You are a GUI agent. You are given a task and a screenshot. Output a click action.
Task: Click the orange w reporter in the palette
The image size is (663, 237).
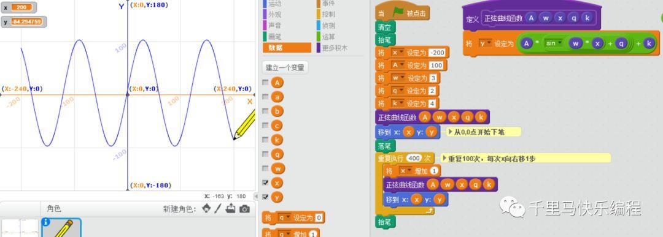pyautogui.click(x=277, y=168)
